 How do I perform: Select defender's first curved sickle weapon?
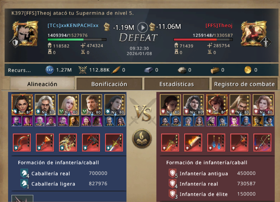[x=22, y=142]
